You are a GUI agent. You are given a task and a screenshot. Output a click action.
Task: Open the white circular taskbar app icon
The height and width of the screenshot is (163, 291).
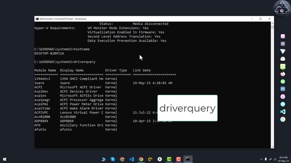[x=160, y=159]
